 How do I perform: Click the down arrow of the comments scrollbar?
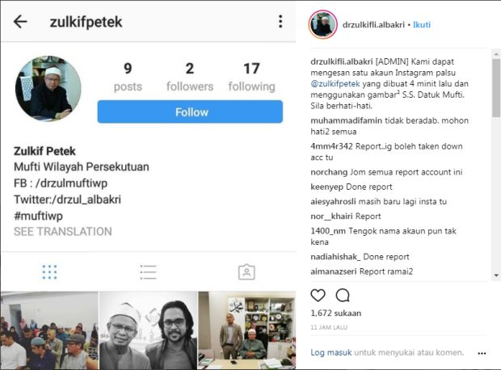coord(496,275)
